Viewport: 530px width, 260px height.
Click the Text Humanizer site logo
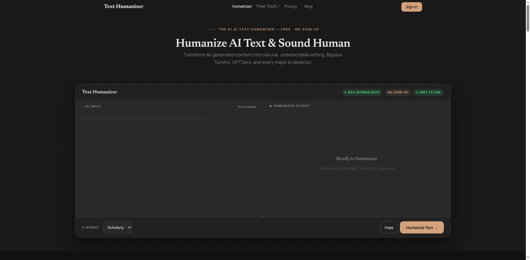pyautogui.click(x=124, y=6)
